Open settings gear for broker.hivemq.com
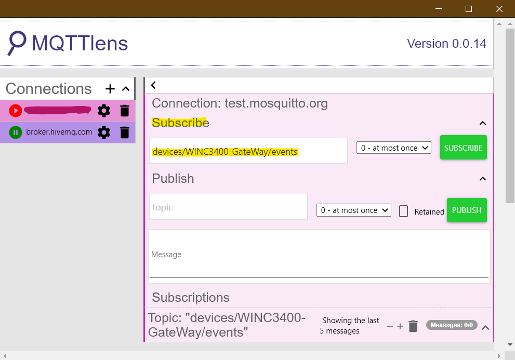Screen dimensions: 515x360 point(104,132)
